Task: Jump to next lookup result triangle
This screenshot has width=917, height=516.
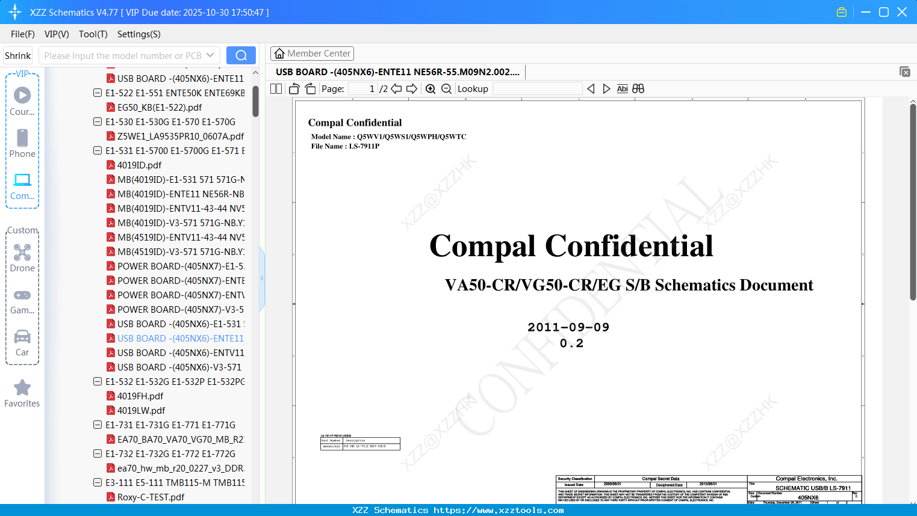Action: 606,88
